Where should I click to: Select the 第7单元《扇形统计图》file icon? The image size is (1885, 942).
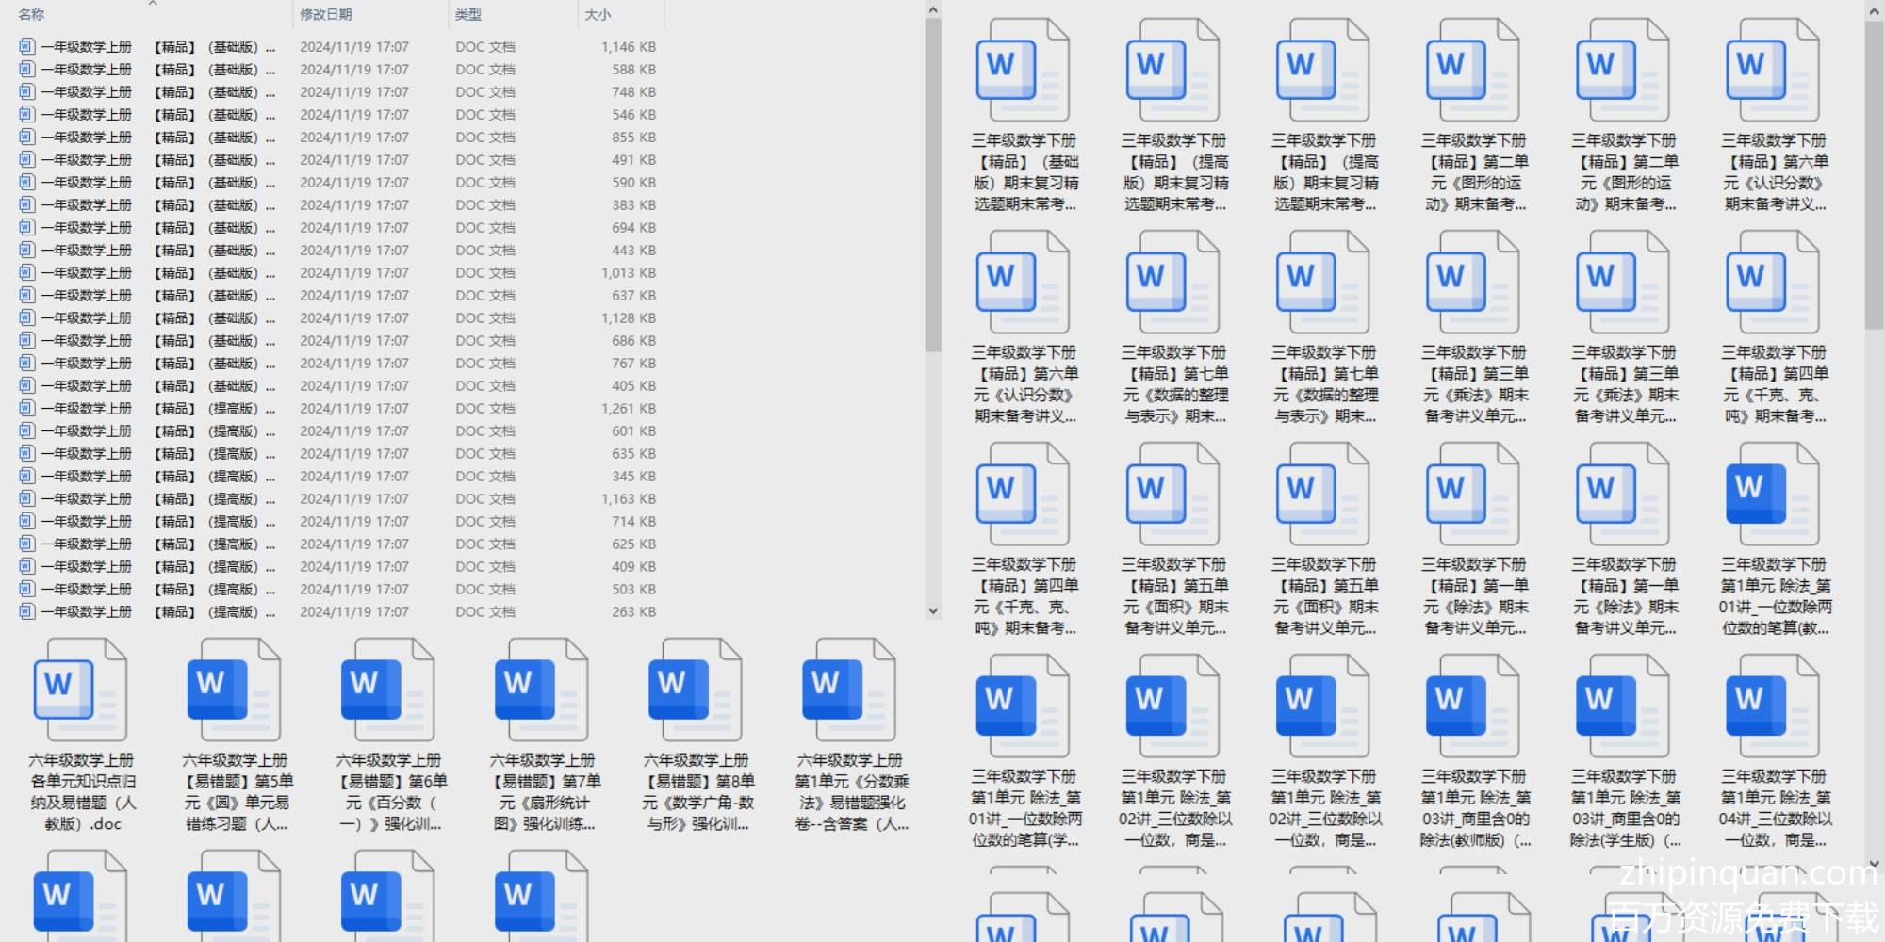pos(541,690)
